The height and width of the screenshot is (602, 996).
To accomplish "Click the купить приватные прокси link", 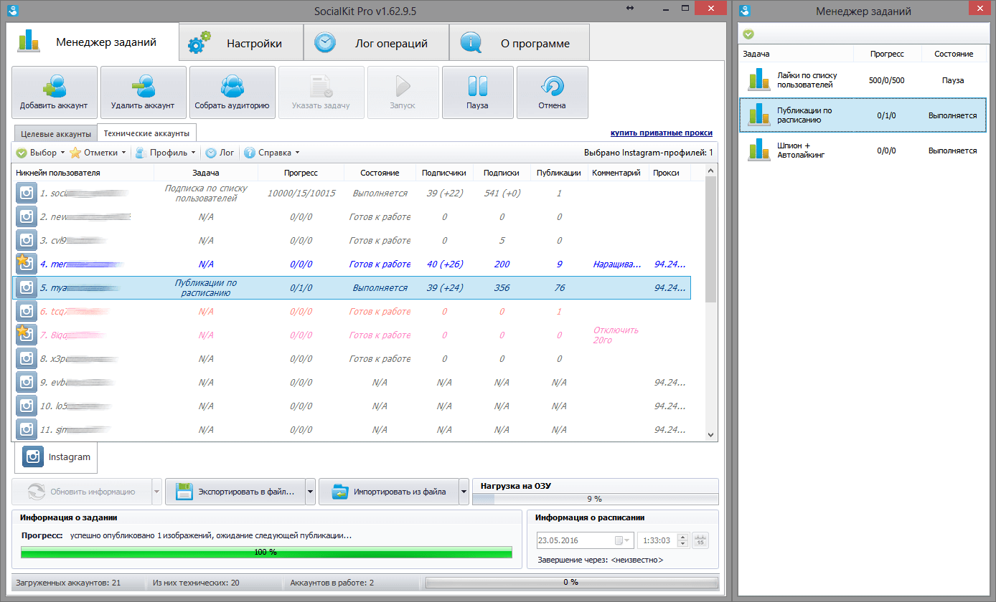I will pyautogui.click(x=661, y=133).
